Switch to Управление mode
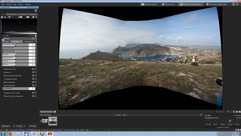The image size is (241, 136). click(149, 4)
